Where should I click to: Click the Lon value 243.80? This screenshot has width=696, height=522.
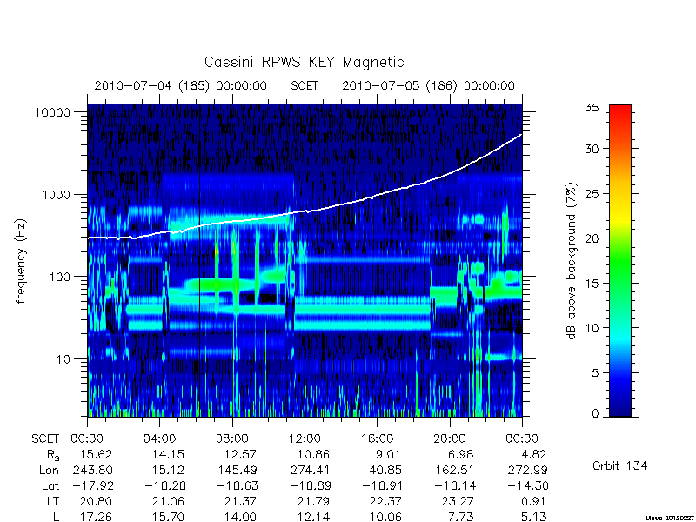[93, 470]
